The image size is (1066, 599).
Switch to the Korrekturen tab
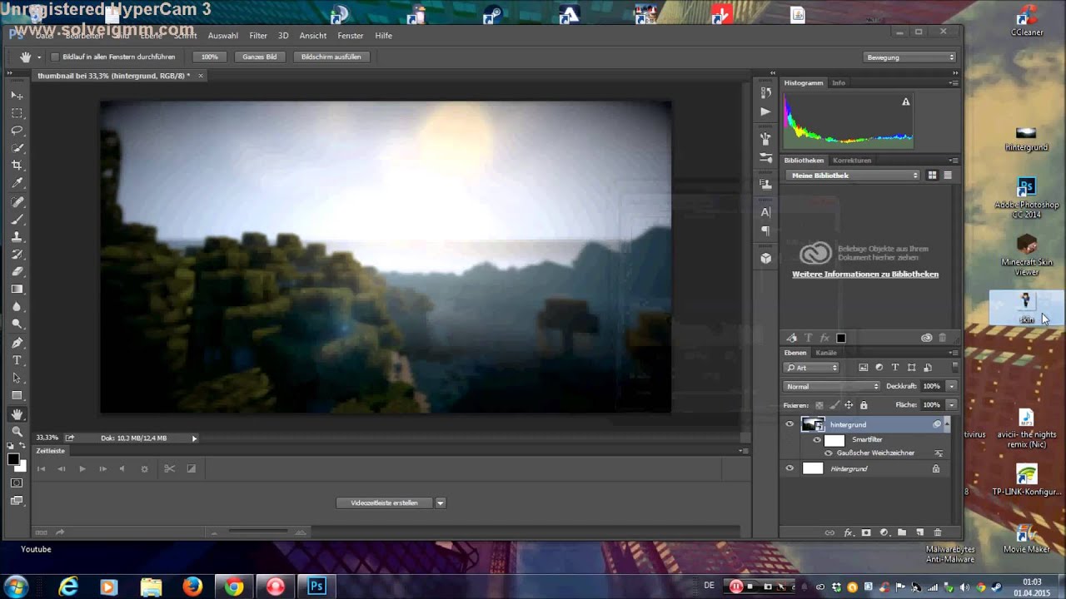(x=852, y=161)
